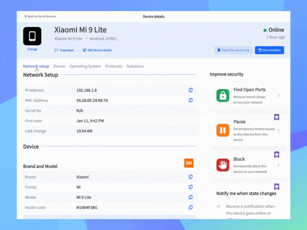307x230 pixels.
Task: Click the purple star badge on Block
Action: (277, 155)
